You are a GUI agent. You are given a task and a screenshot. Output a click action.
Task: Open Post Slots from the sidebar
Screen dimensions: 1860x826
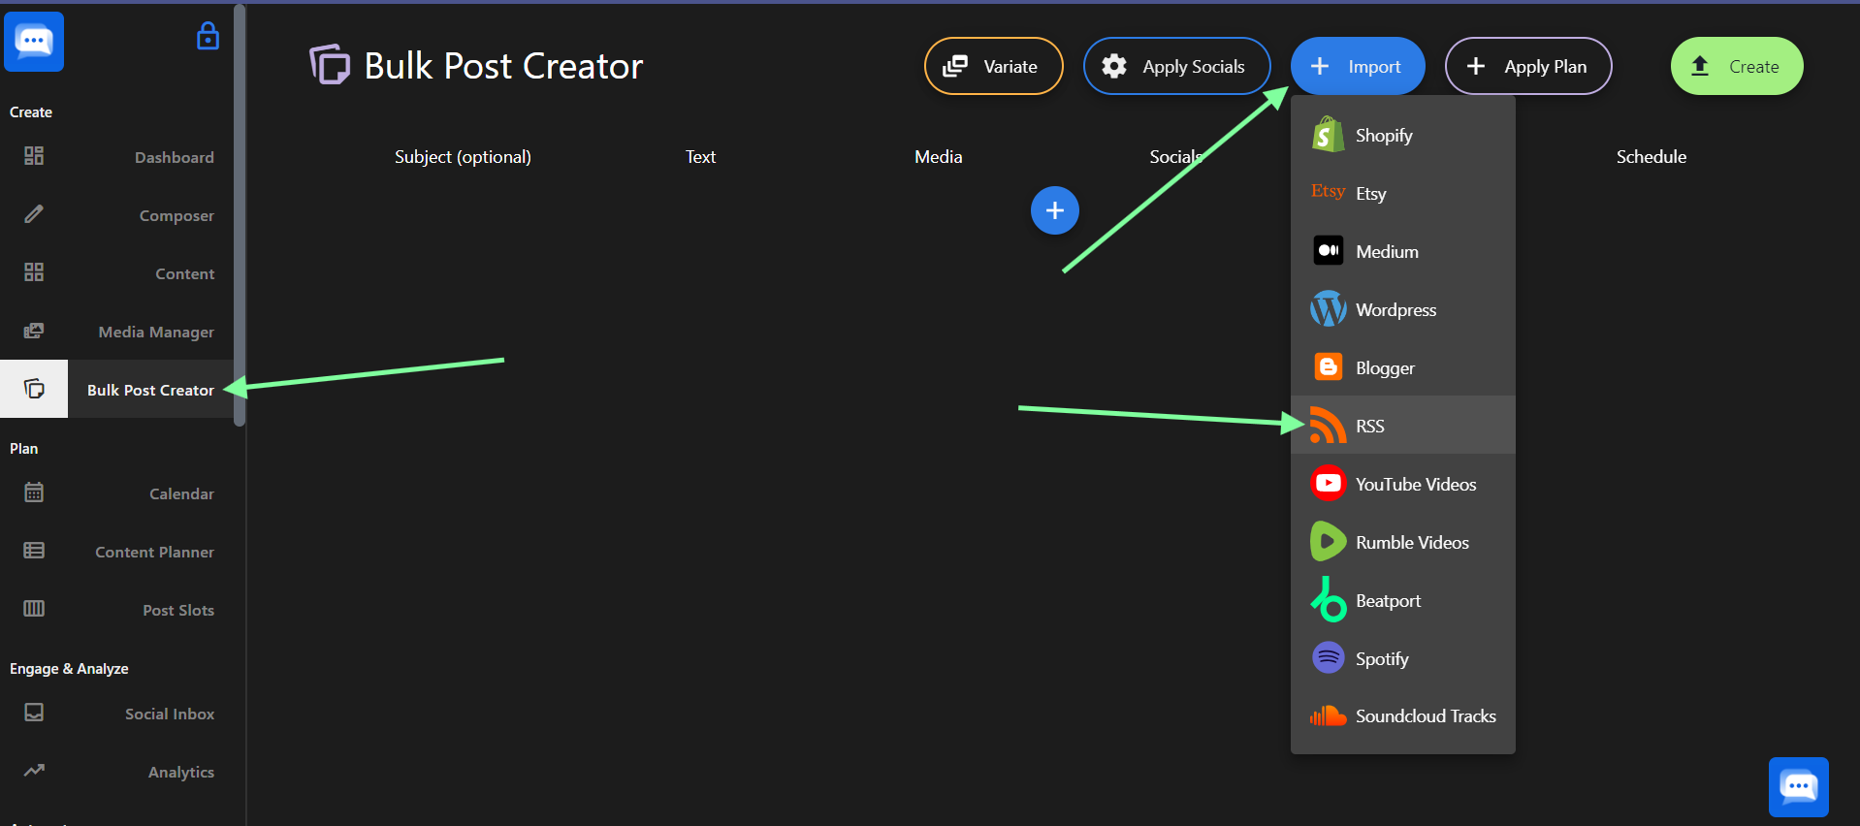pyautogui.click(x=116, y=610)
